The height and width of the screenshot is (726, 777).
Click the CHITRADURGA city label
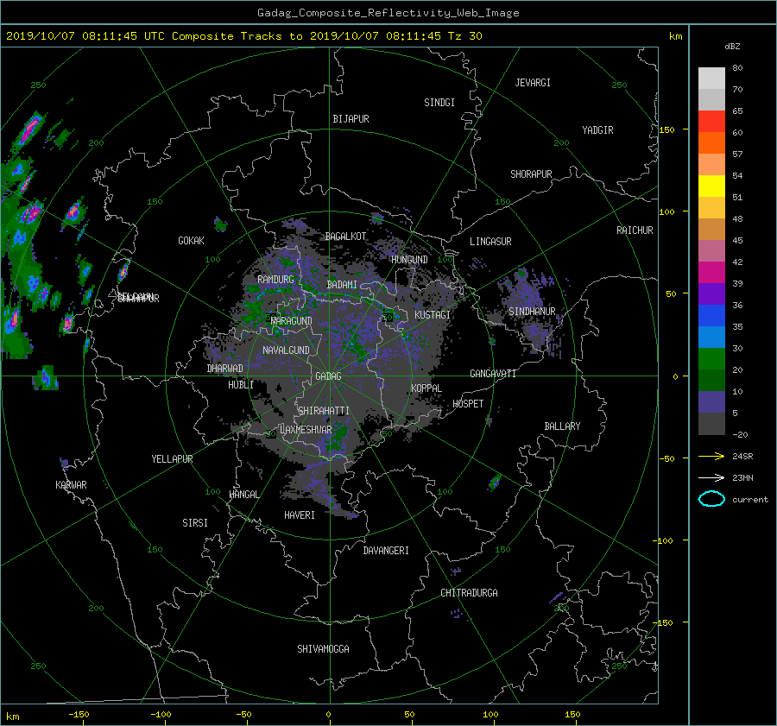[x=469, y=593]
